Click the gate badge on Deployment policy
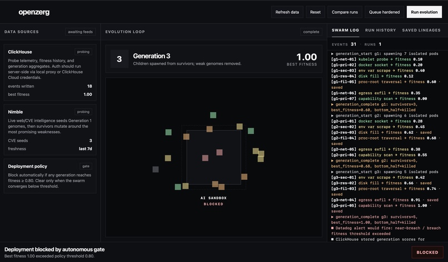 (x=86, y=166)
